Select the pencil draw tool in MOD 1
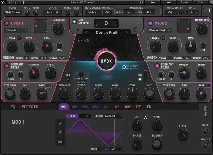213x155 pixels. pyautogui.click(x=60, y=123)
